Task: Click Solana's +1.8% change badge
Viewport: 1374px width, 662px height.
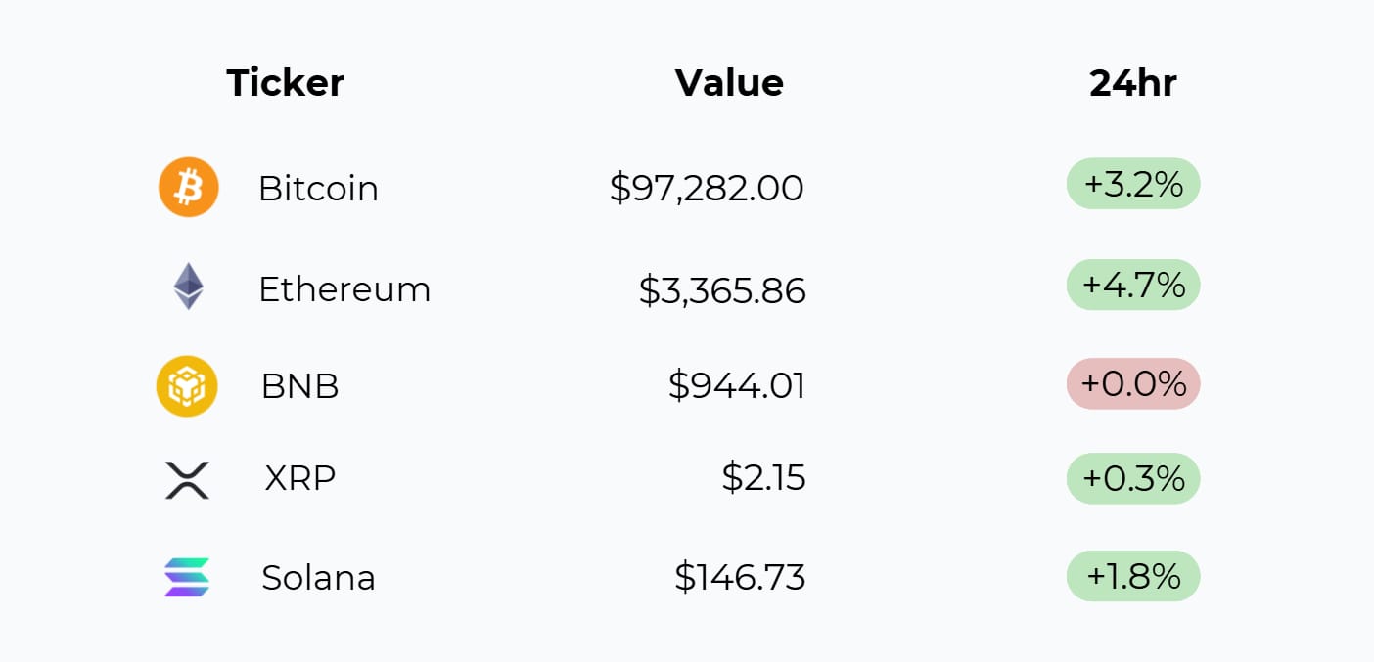Action: click(x=1133, y=576)
